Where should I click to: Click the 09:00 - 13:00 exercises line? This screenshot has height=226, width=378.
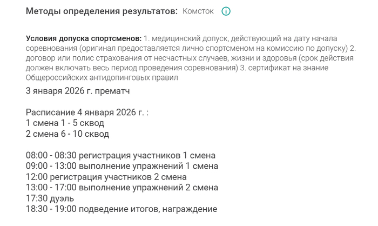click(122, 166)
